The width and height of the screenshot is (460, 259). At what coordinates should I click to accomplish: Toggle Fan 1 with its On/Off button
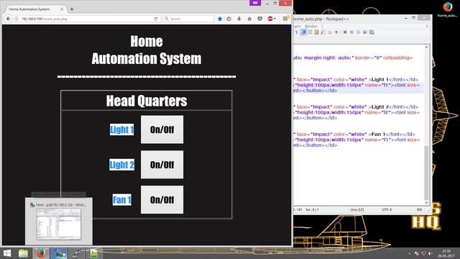click(162, 200)
